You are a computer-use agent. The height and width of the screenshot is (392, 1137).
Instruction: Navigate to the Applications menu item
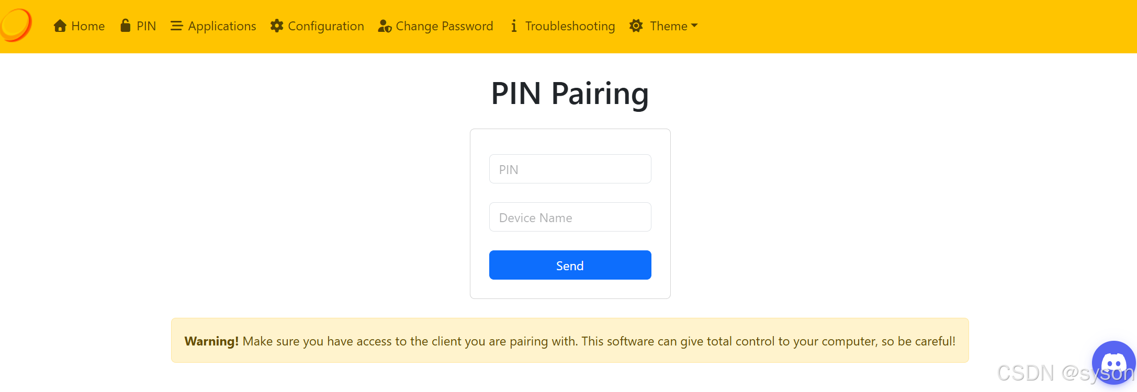click(x=222, y=26)
